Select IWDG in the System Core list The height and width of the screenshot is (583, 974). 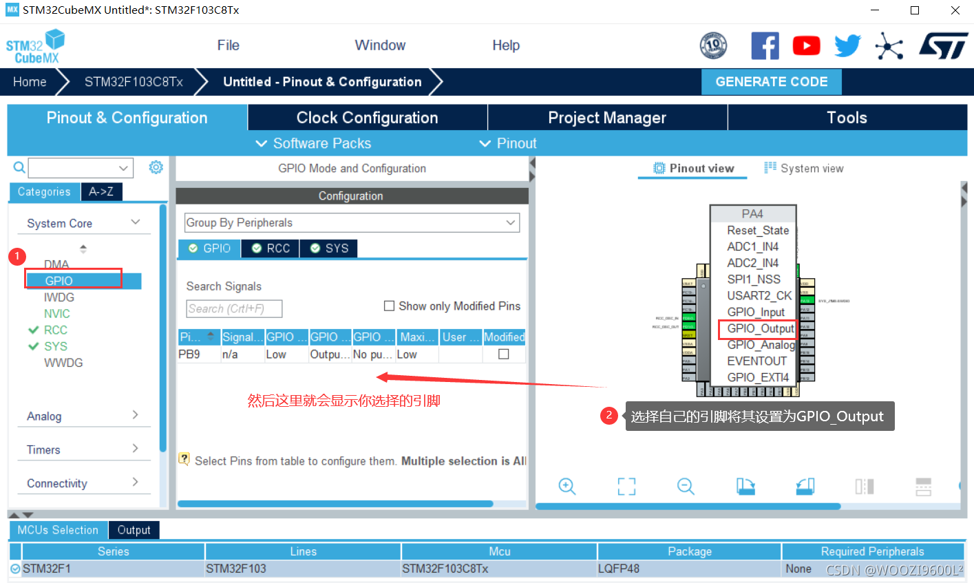(59, 297)
